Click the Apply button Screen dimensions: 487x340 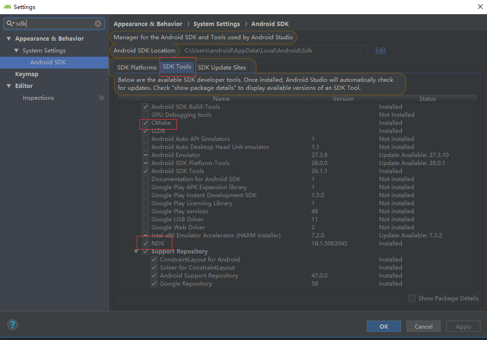[463, 326]
